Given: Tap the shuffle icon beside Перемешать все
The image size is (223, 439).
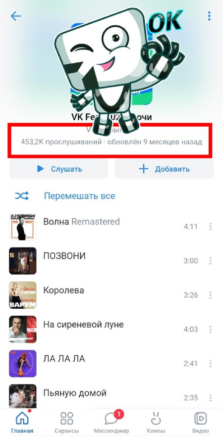Looking at the screenshot, I should click(22, 196).
